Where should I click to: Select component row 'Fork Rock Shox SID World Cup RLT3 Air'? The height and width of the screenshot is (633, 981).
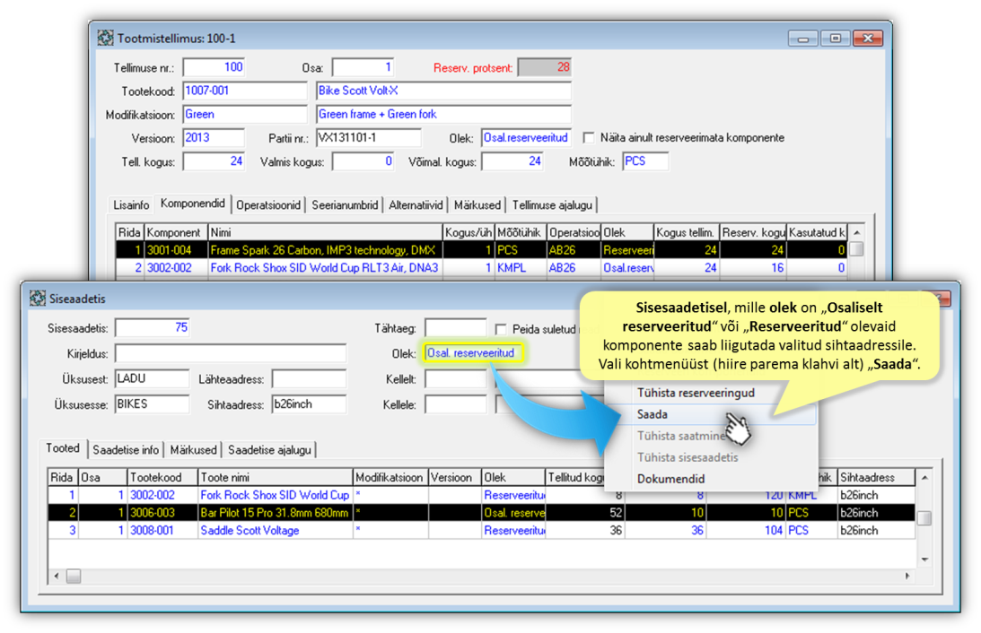pyautogui.click(x=482, y=267)
